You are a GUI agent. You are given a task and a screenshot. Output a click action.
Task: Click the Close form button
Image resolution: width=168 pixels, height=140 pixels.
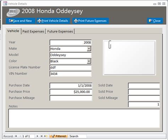155,21
